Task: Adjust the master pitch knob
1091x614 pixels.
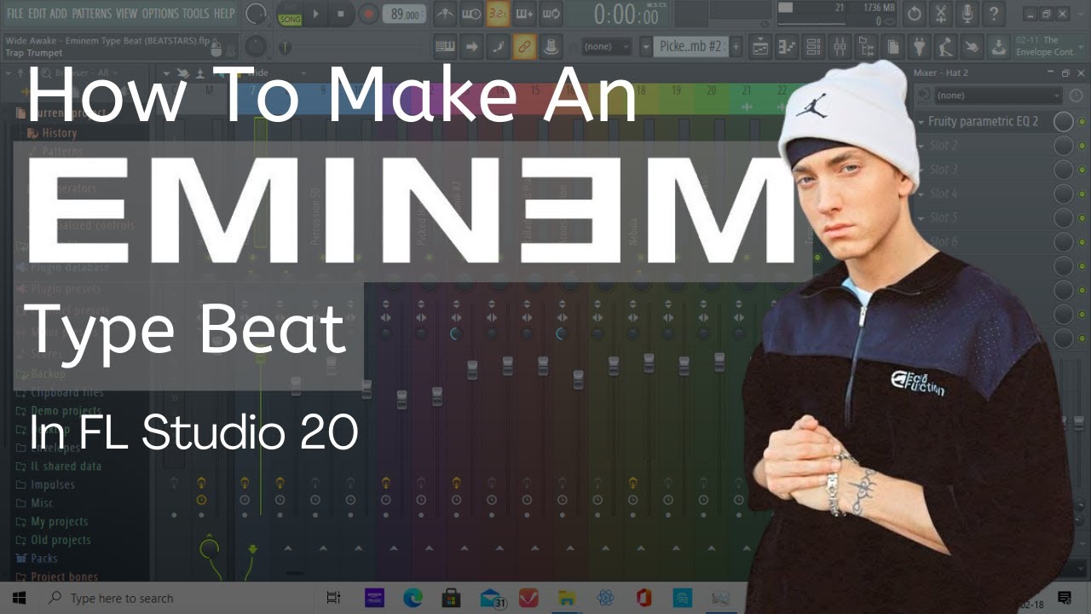Action: pyautogui.click(x=255, y=46)
